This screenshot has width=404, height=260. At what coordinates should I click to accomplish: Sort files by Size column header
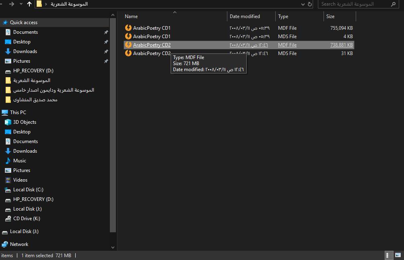click(x=330, y=16)
